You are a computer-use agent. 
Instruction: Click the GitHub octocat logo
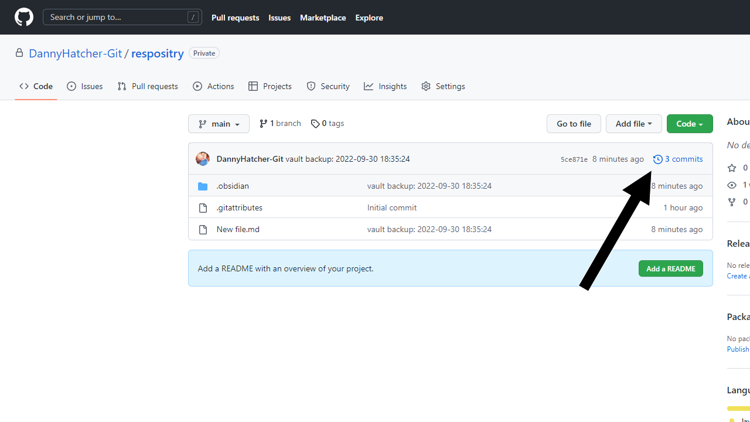(24, 18)
